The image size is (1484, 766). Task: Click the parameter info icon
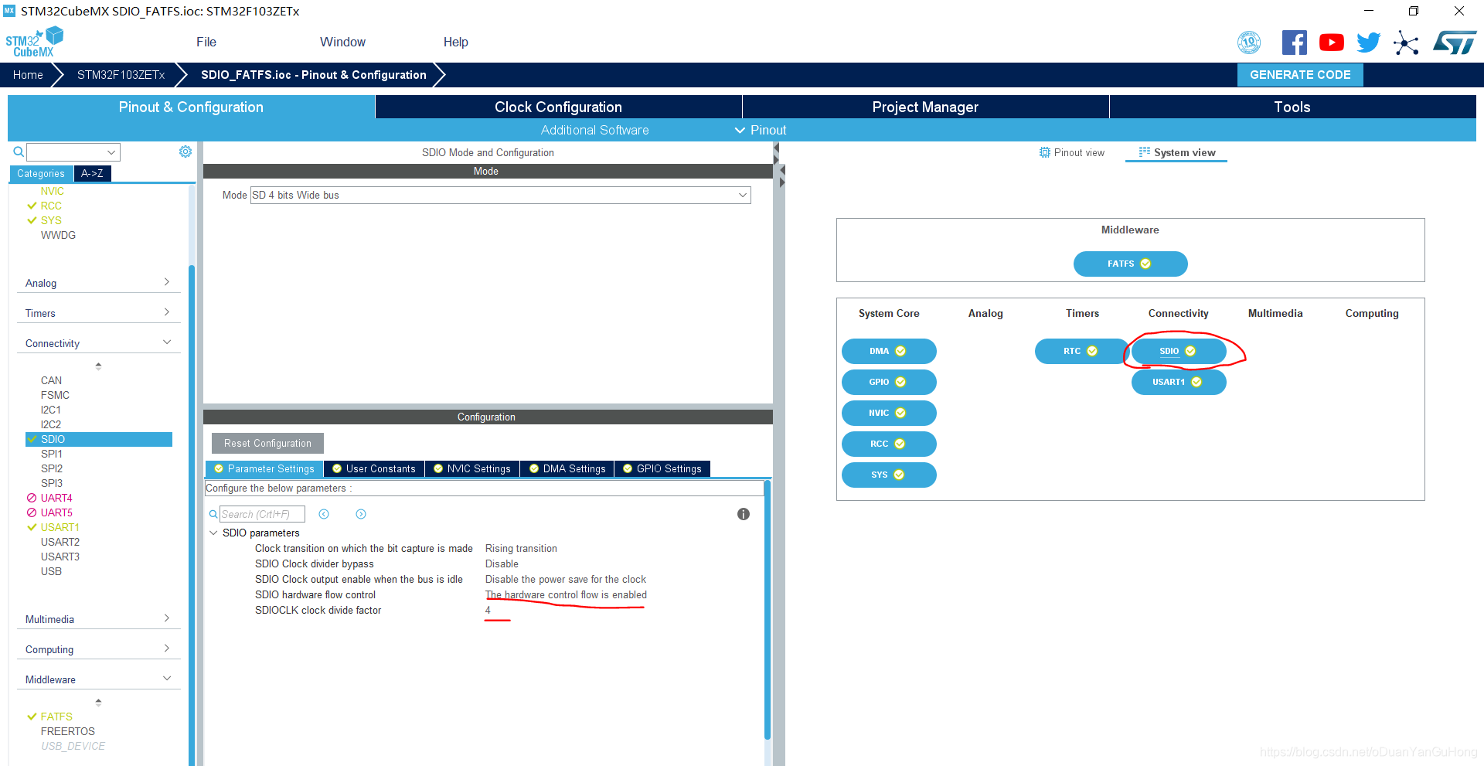pyautogui.click(x=744, y=514)
